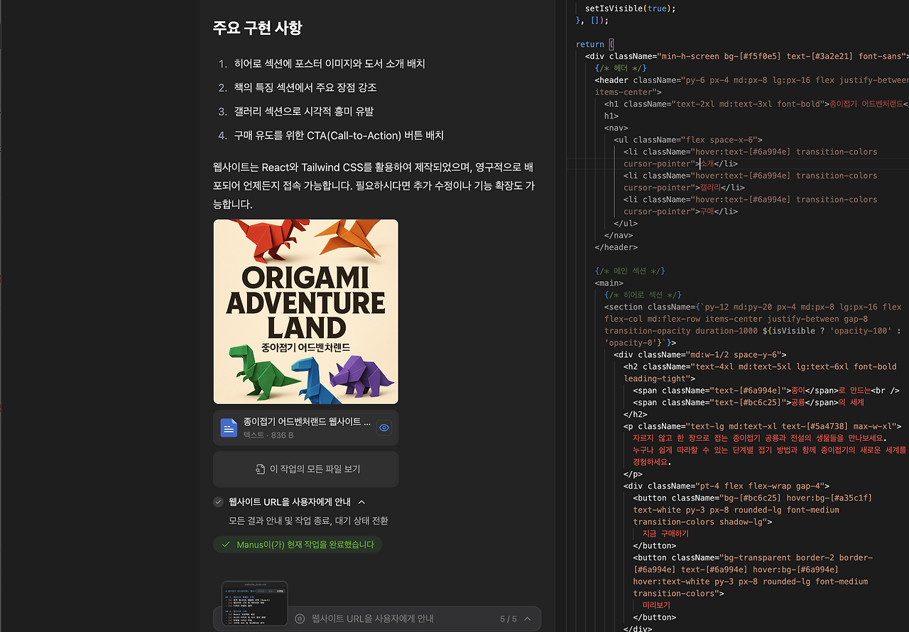The image size is (909, 632).
Task: Click the Origami Adventure Land poster image
Action: point(305,311)
